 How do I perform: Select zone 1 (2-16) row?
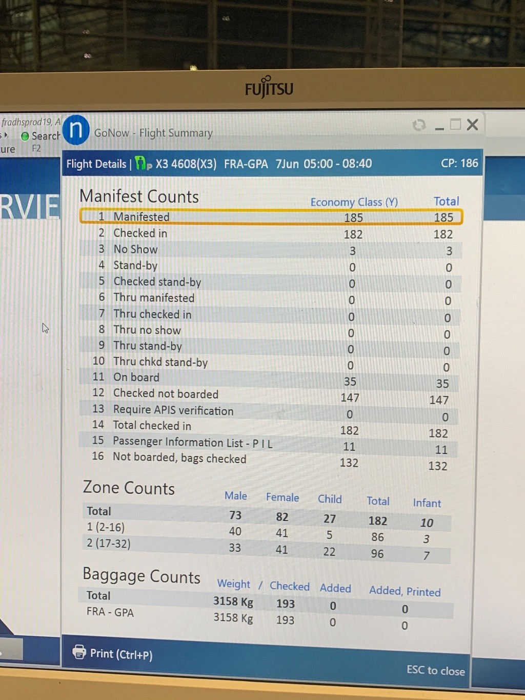[267, 532]
